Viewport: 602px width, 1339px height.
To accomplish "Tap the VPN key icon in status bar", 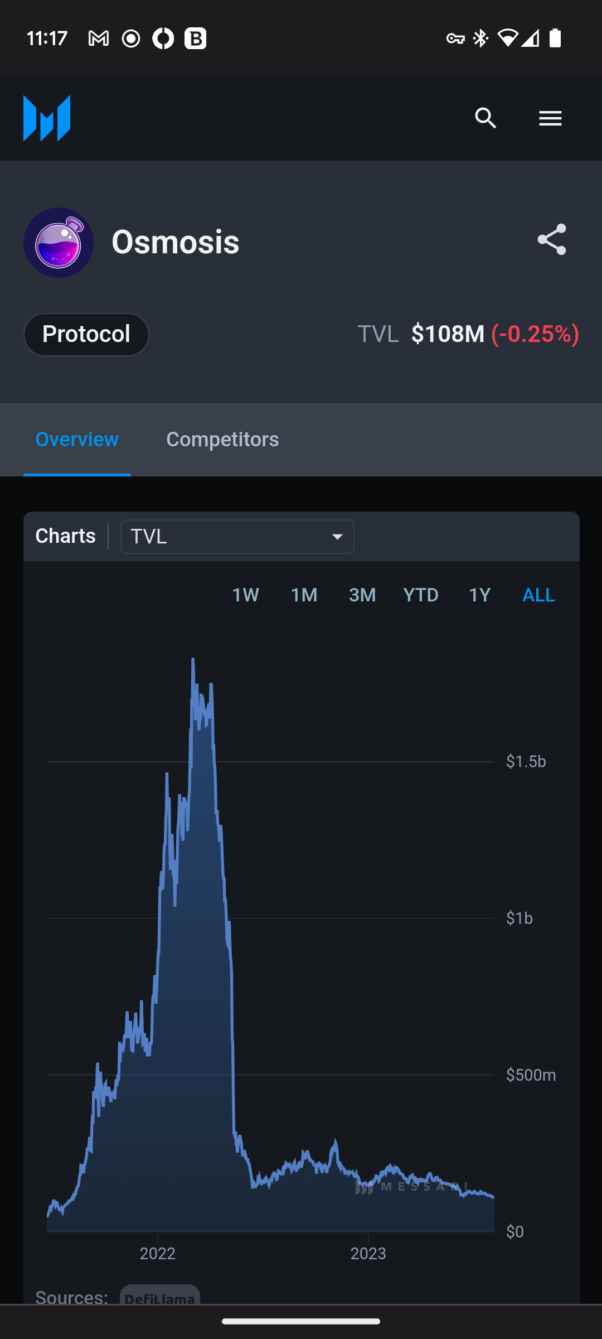I will (x=455, y=38).
